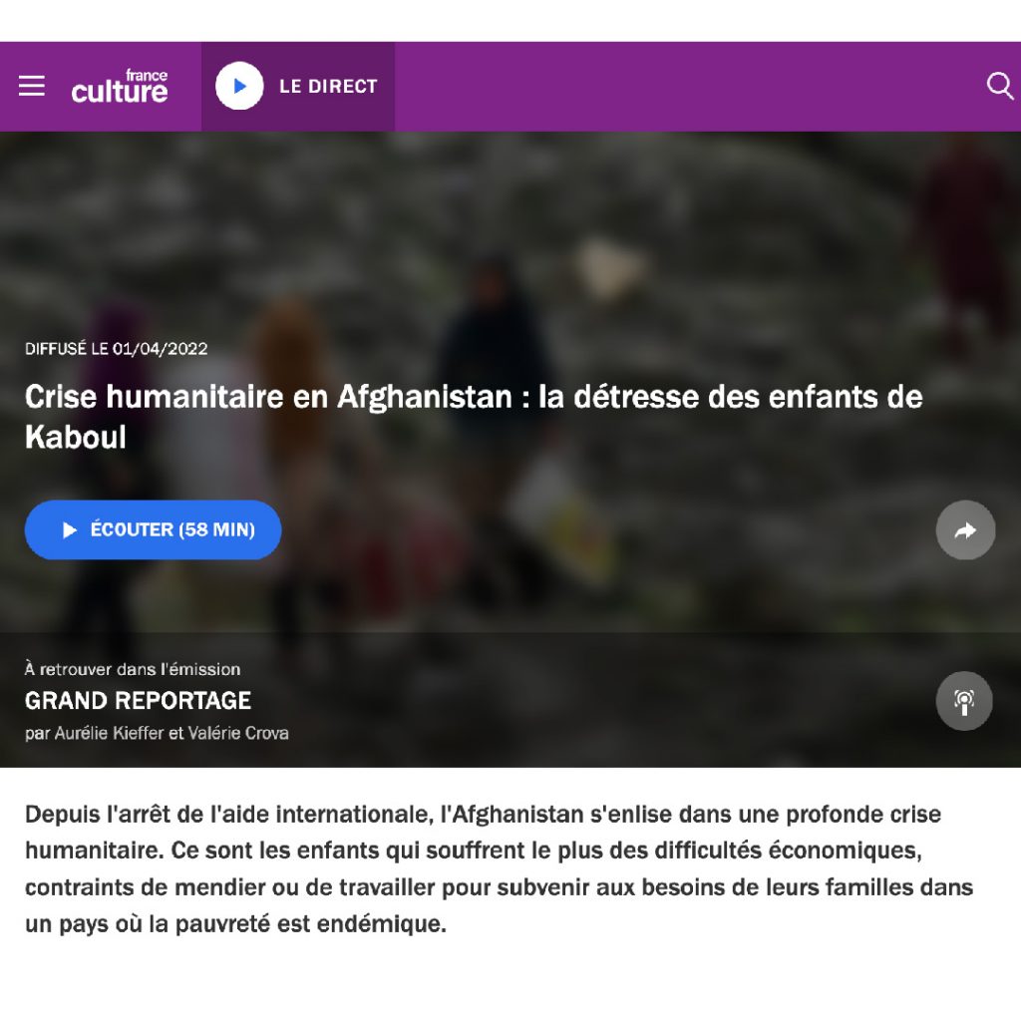Click the play triangle inside the Écouter button
1021x1021 pixels.
[70, 530]
